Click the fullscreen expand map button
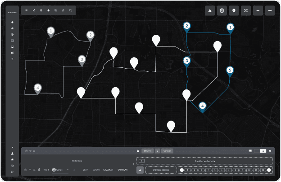 pyautogui.click(x=245, y=10)
